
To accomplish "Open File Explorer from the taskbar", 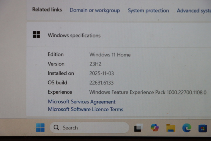I will pyautogui.click(x=171, y=128).
